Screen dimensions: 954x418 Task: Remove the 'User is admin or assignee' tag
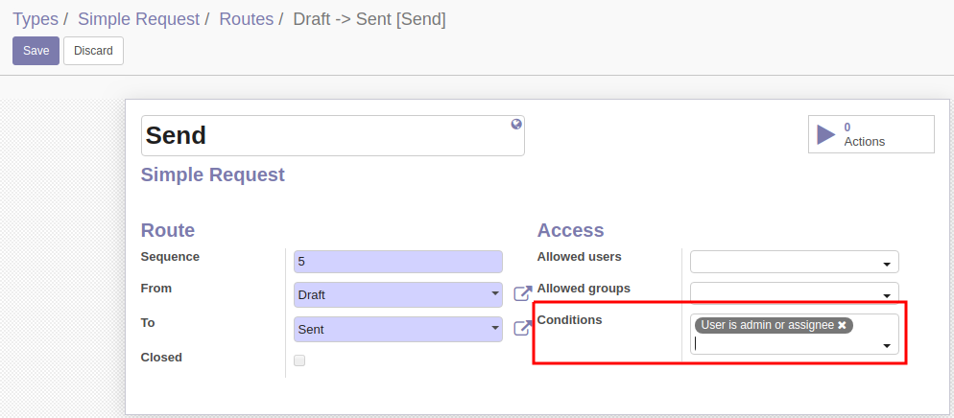(842, 326)
